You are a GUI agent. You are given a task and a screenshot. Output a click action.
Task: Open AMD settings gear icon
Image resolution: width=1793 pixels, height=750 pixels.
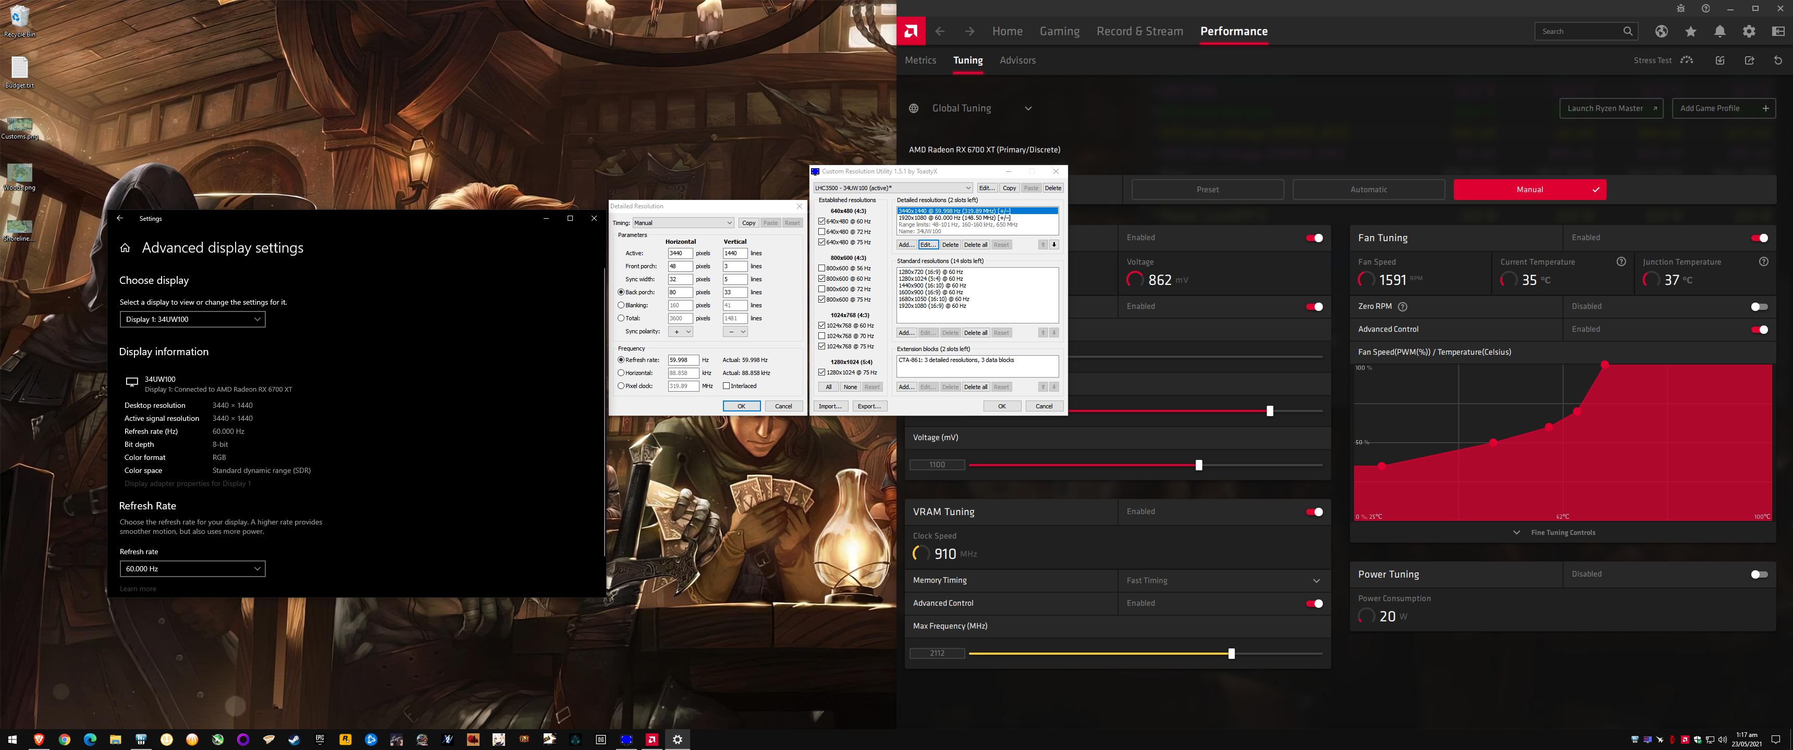coord(1749,31)
